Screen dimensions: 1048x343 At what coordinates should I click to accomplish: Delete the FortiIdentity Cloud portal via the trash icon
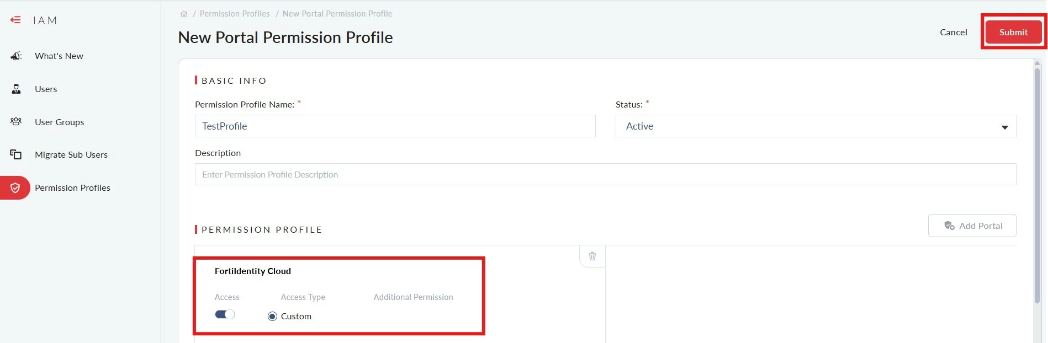592,256
